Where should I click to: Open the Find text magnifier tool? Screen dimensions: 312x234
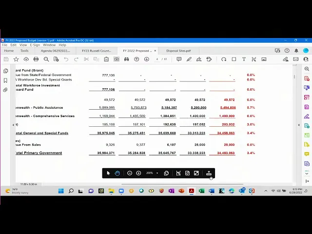(x=46, y=59)
